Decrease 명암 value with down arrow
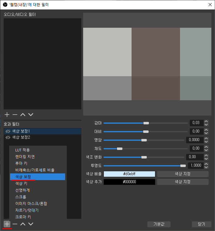215x231 pixels. tap(206, 142)
